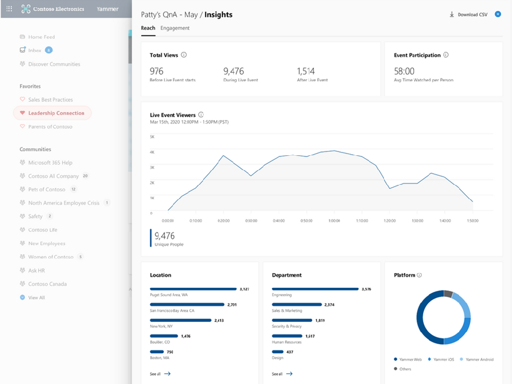Click the Contoso All Company 20 badge
The width and height of the screenshot is (512, 384).
85,176
